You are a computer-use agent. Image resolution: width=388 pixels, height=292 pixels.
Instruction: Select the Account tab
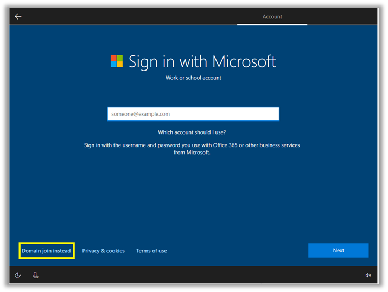[x=272, y=17]
